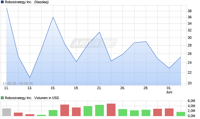
Task: Click the price axis value '20'
Action: click(190, 83)
